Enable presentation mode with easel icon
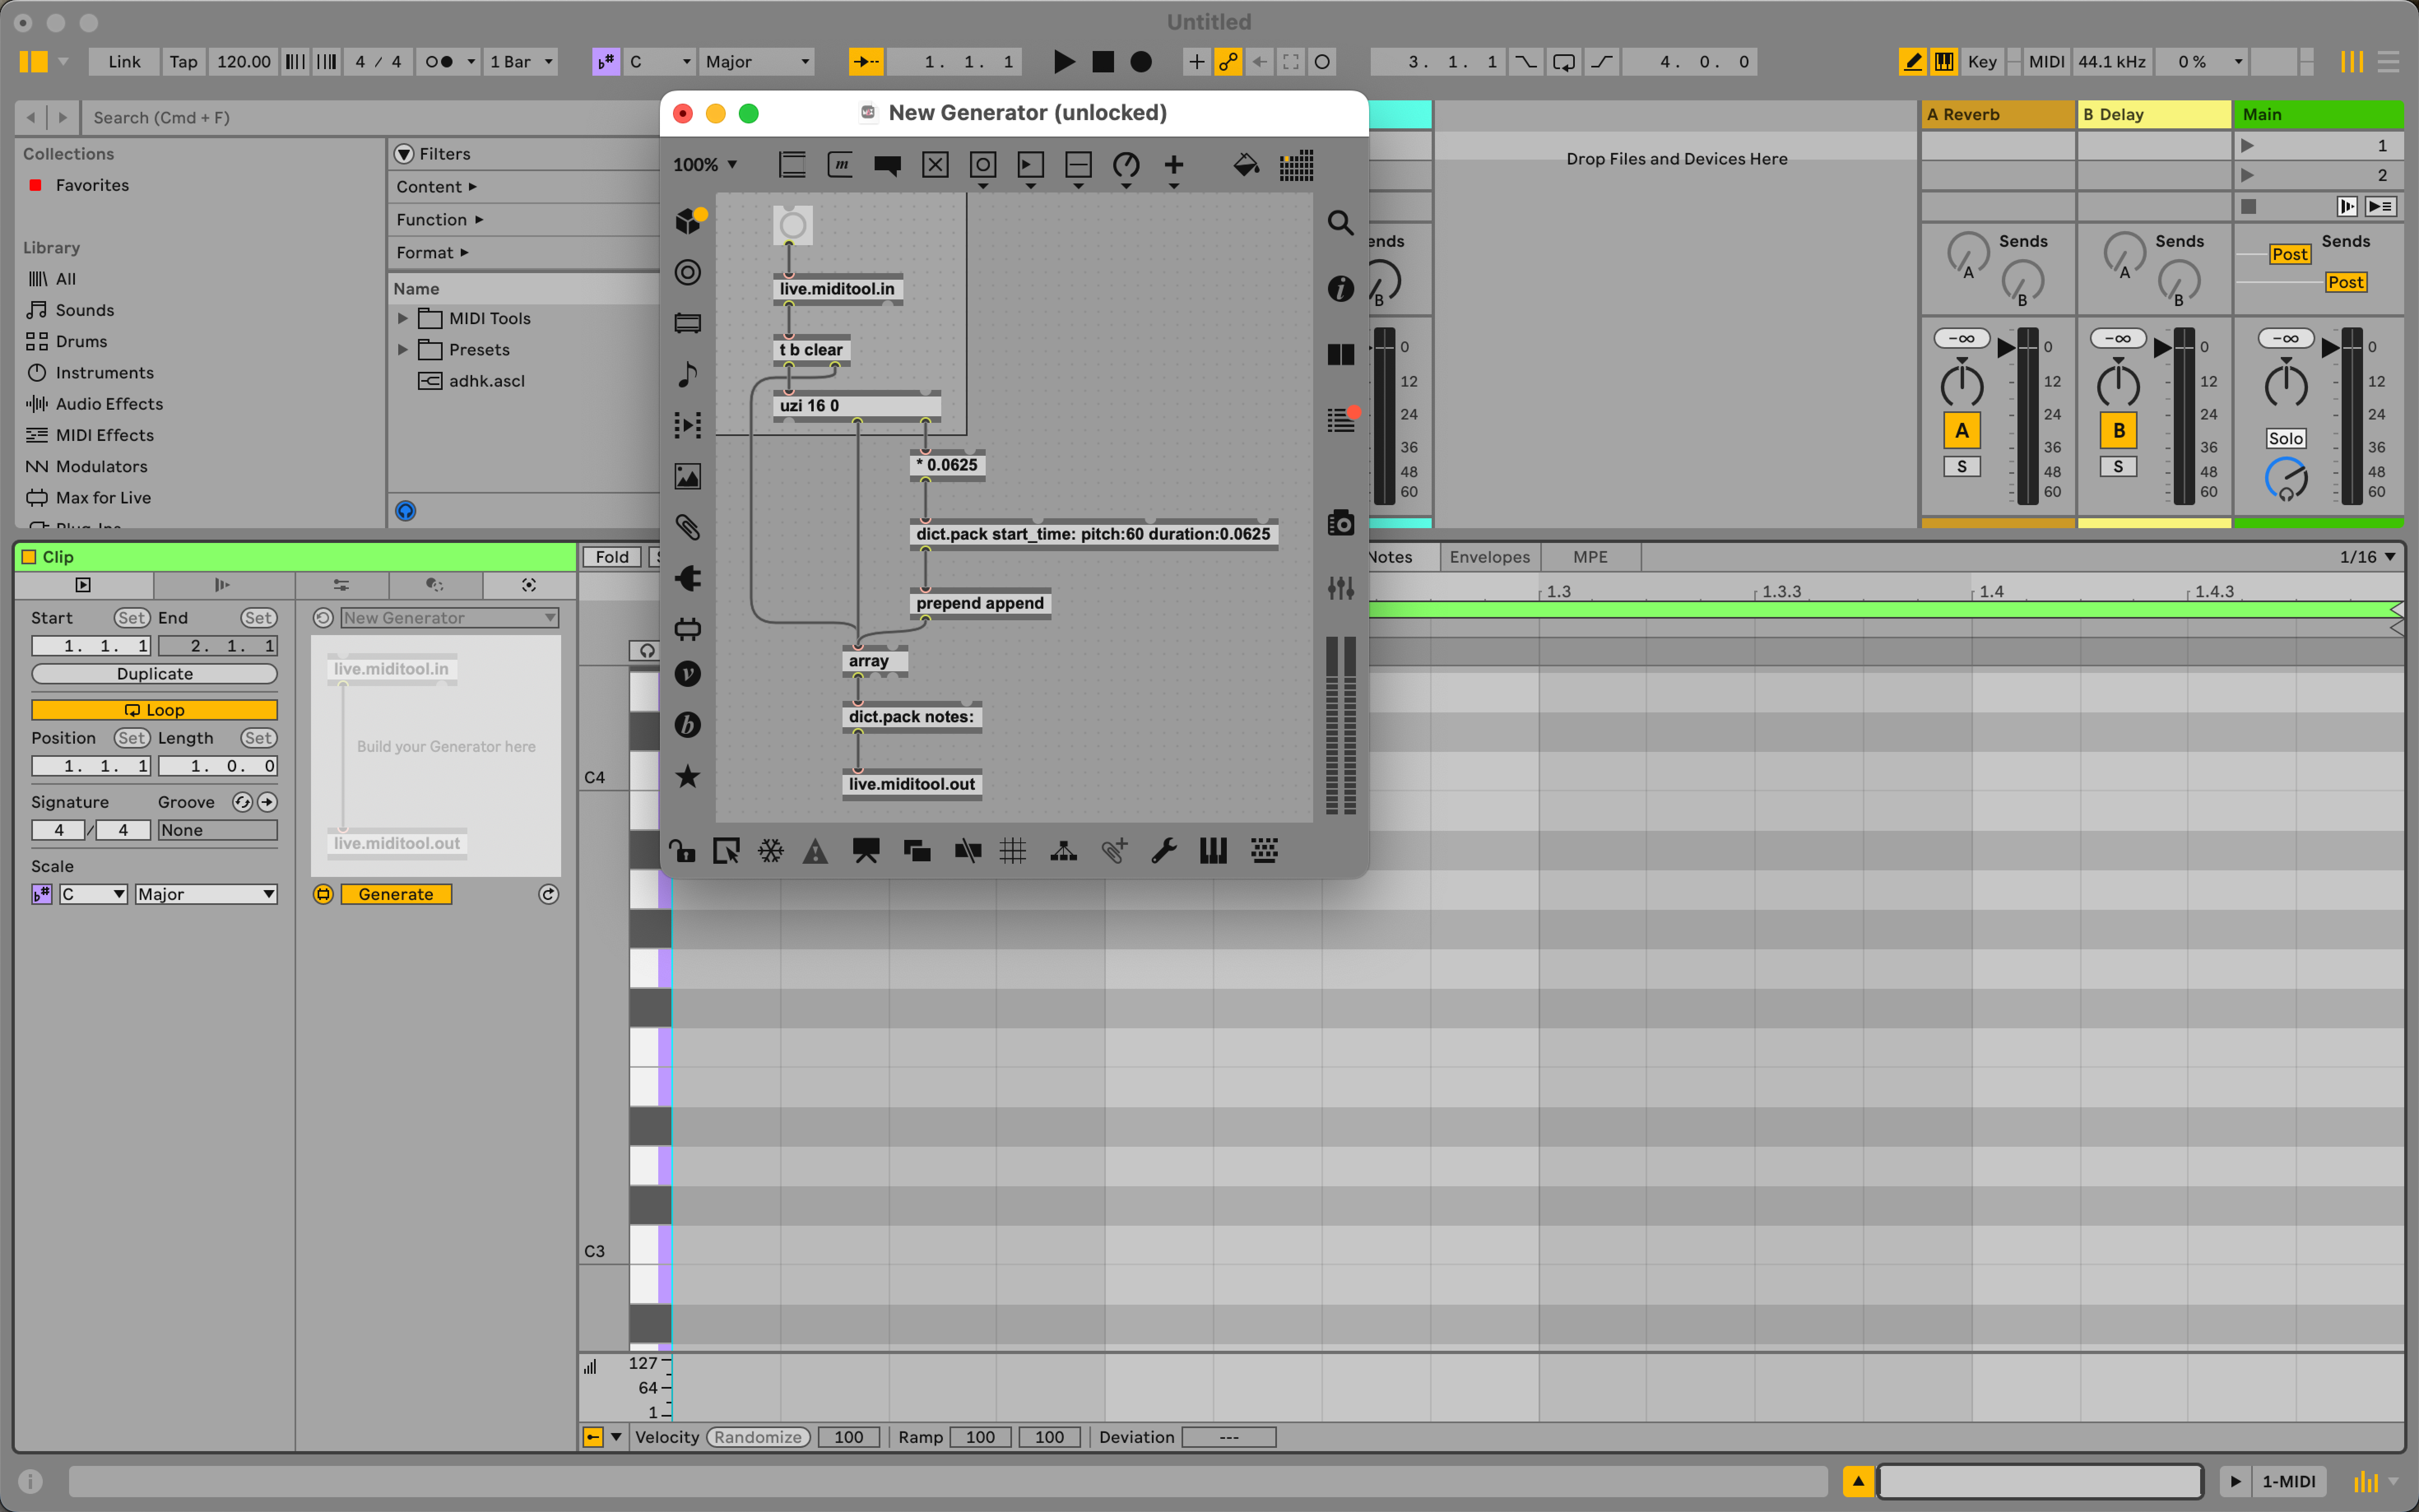 pos(866,851)
